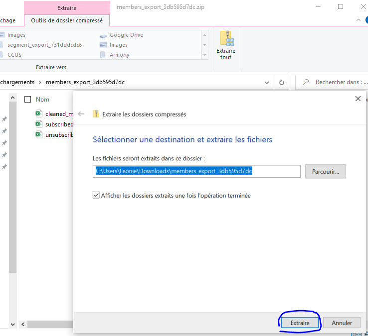Click the Annuler button
The image size is (368, 336).
click(x=342, y=323)
